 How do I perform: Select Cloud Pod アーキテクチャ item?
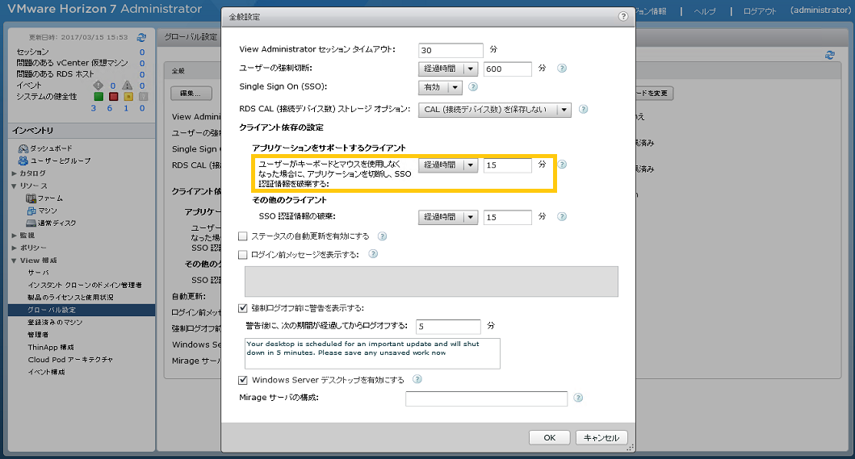pos(70,360)
